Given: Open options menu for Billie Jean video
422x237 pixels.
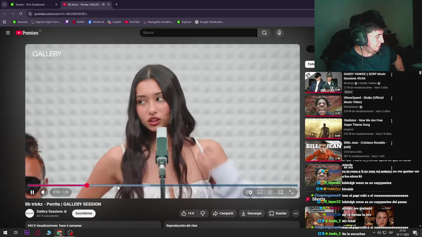Looking at the screenshot, I should click(392, 143).
